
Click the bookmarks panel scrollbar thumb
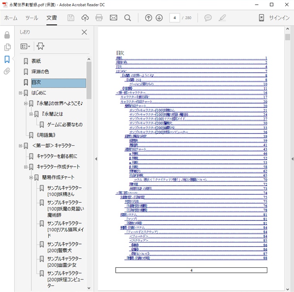point(89,80)
